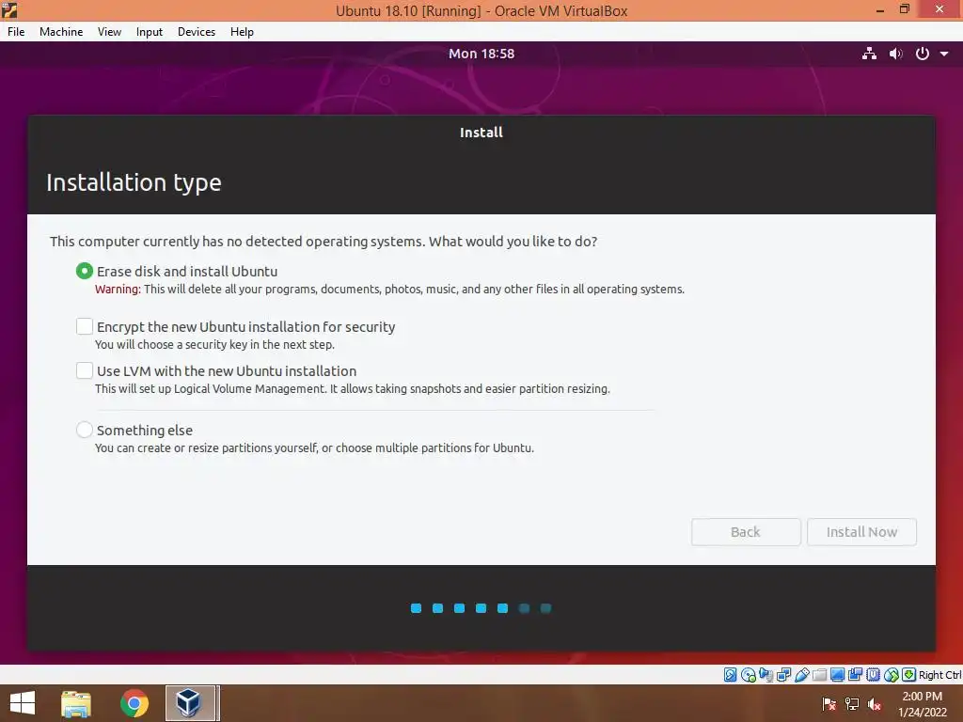Image resolution: width=963 pixels, height=722 pixels.
Task: Restore down the VirtualBox window
Action: pos(905,9)
